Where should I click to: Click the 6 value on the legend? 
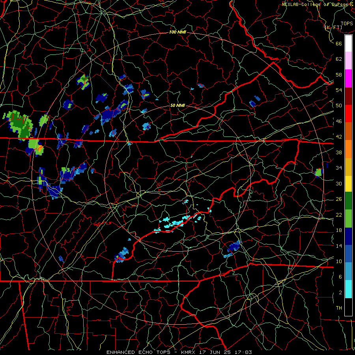(x=340, y=277)
